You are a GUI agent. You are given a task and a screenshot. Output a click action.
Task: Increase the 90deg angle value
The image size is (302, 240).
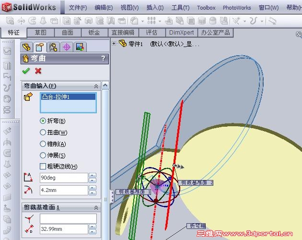[x=93, y=175]
